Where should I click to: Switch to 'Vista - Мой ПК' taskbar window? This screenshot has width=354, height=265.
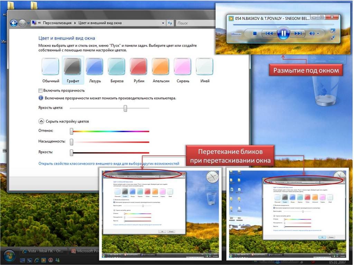[43, 251]
